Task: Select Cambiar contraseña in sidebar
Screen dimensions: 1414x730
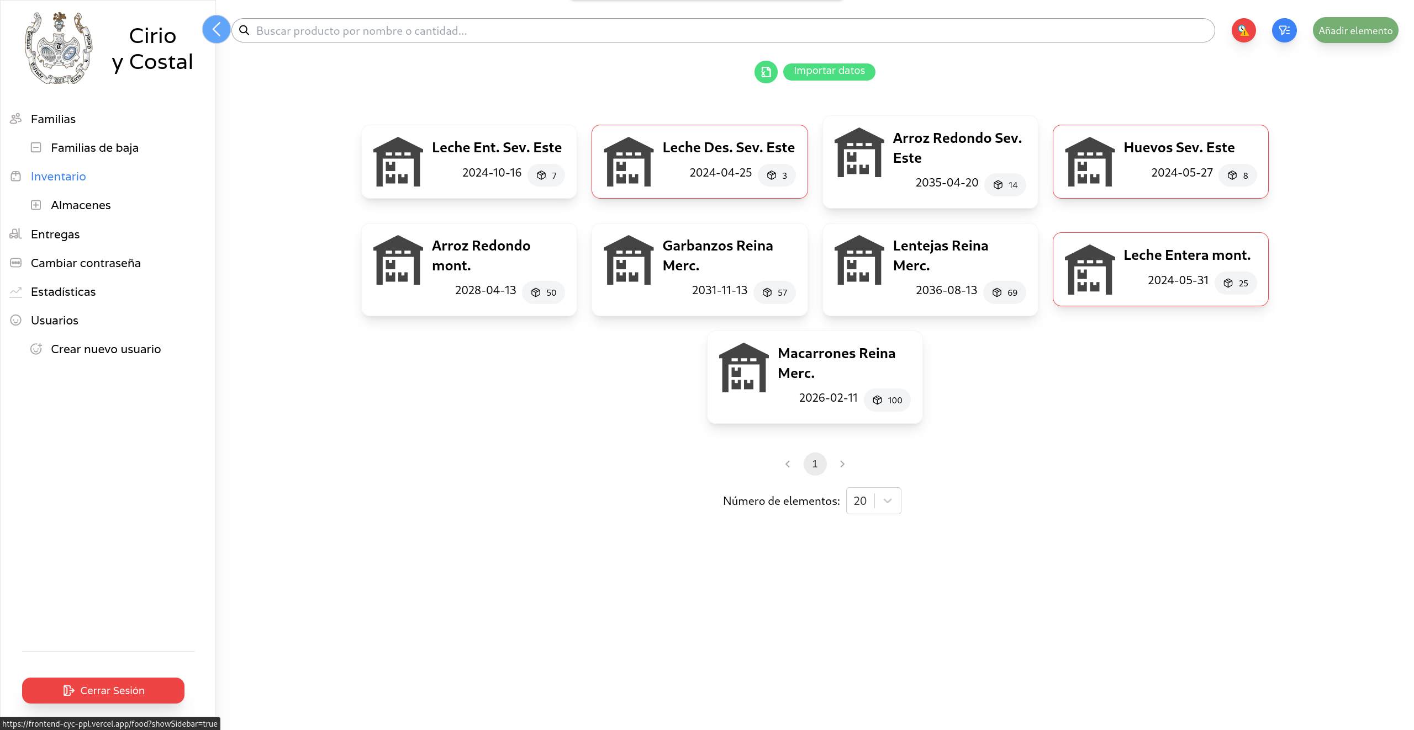Action: click(x=86, y=263)
